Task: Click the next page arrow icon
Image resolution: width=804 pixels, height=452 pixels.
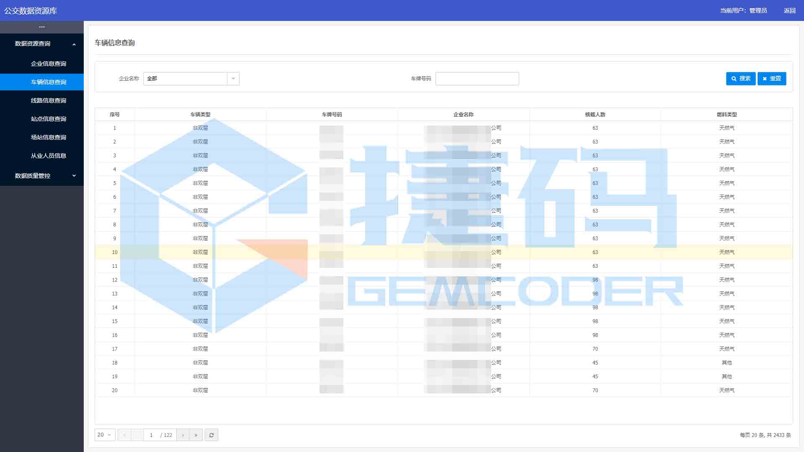Action: point(183,435)
